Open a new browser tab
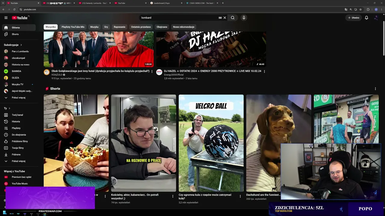 pos(223,3)
